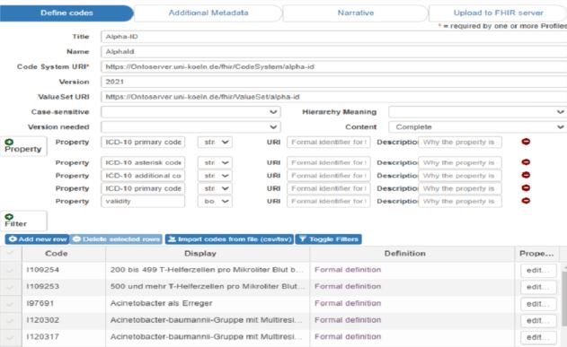Image resolution: width=567 pixels, height=347 pixels.
Task: Tick the checkbox for code I97691
Action: 10,303
